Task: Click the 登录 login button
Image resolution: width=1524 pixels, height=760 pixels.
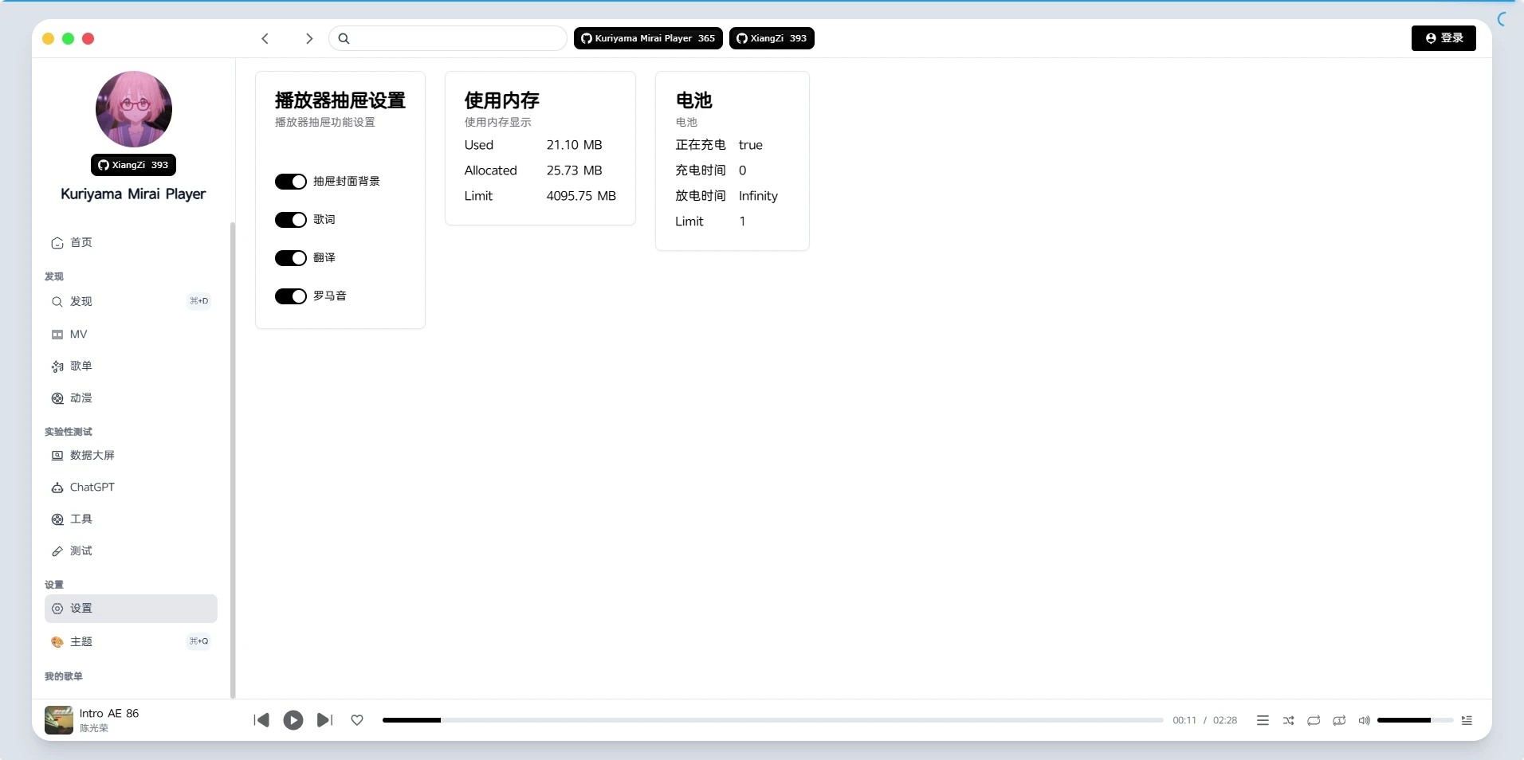Action: coord(1443,38)
